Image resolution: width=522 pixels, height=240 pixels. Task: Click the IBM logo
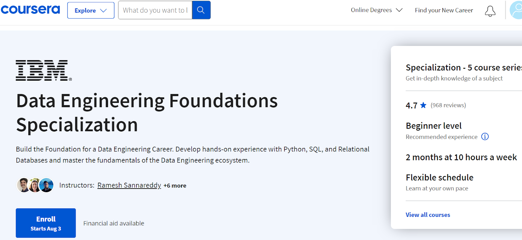click(x=43, y=70)
